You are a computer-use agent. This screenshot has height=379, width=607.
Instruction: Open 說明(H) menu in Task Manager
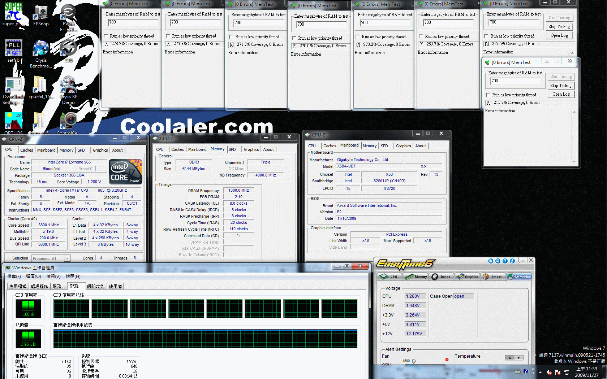click(73, 276)
